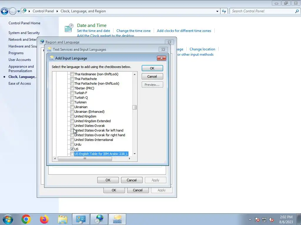The width and height of the screenshot is (301, 225).
Task: Open Change the time zone link
Action: 133,30
